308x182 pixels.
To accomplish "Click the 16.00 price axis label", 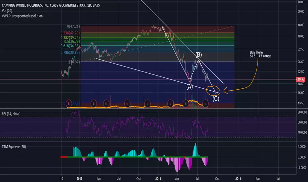I will point(301,93).
